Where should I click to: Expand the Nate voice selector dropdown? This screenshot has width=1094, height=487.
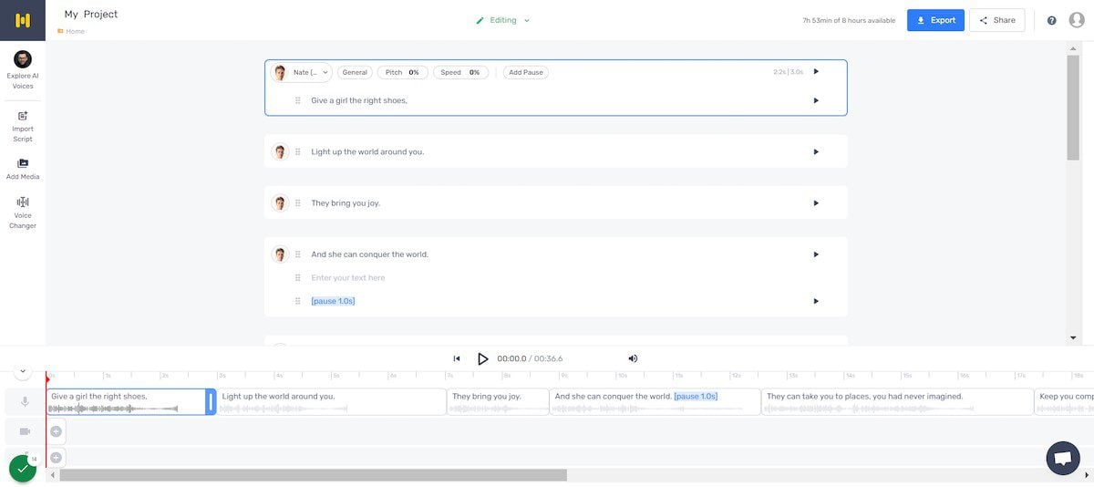[x=303, y=72]
